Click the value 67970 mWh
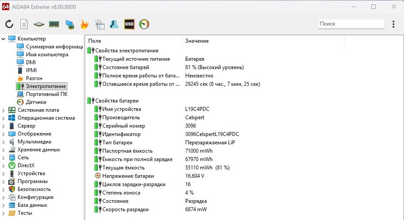404x220 pixels. point(199,159)
